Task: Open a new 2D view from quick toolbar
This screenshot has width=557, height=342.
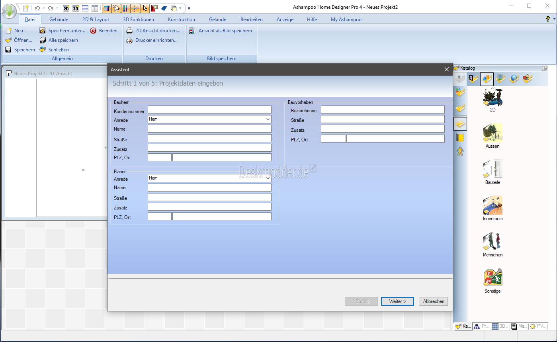Action: click(x=66, y=8)
